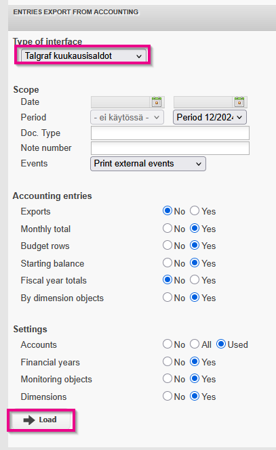Open the Print external events dropdown
Image resolution: width=276 pixels, height=450 pixels.
click(x=148, y=164)
